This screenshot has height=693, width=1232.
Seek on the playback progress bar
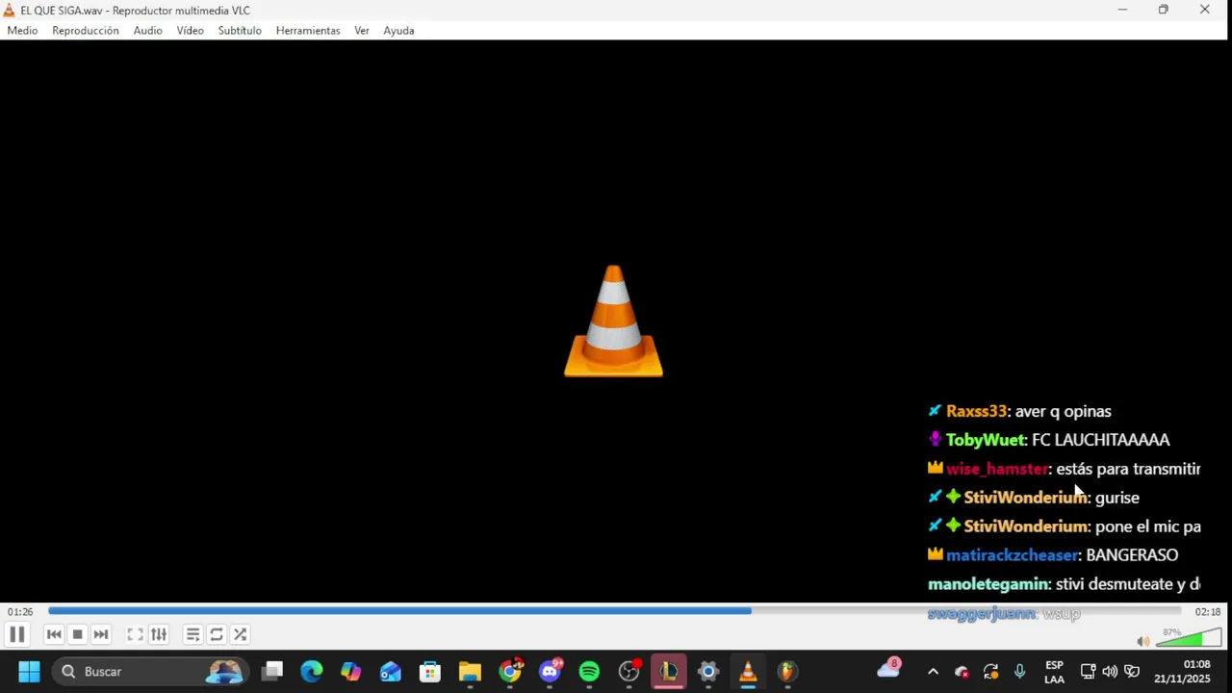[614, 611]
